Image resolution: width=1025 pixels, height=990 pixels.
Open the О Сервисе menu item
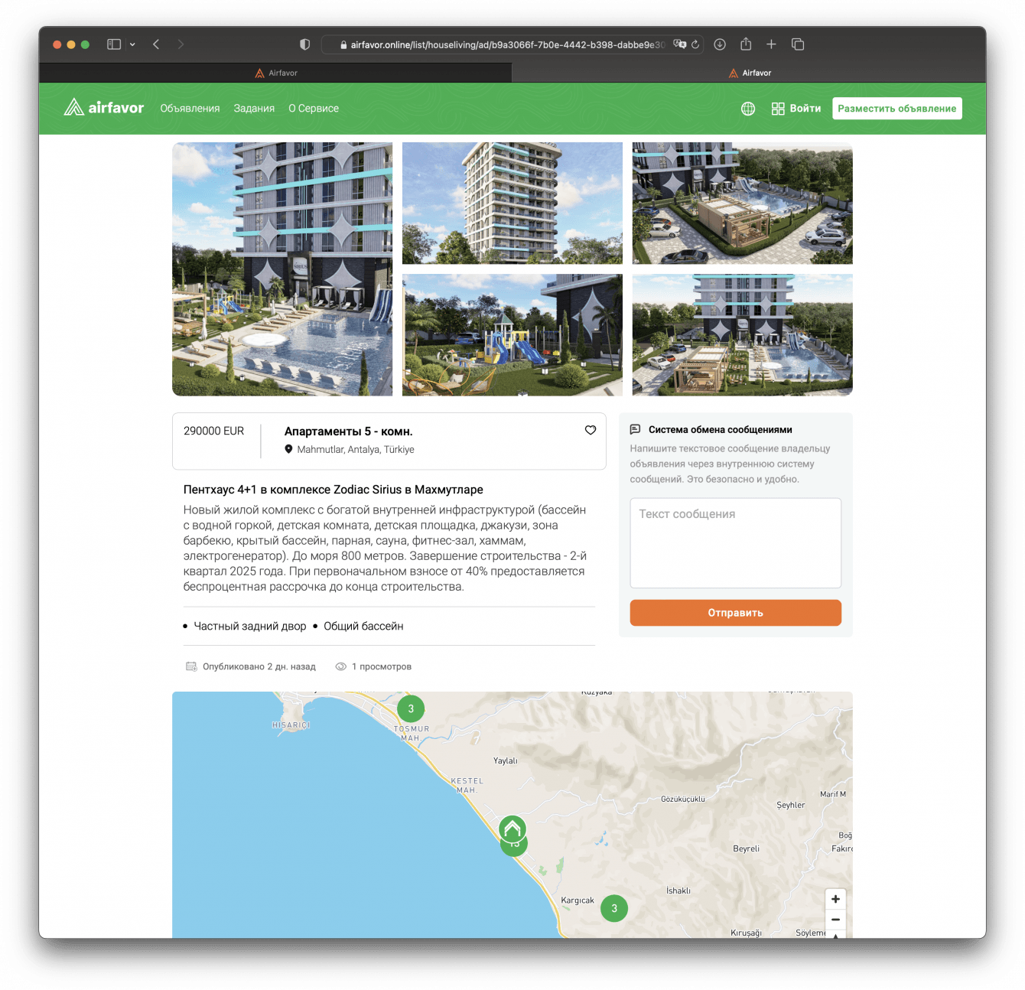314,109
